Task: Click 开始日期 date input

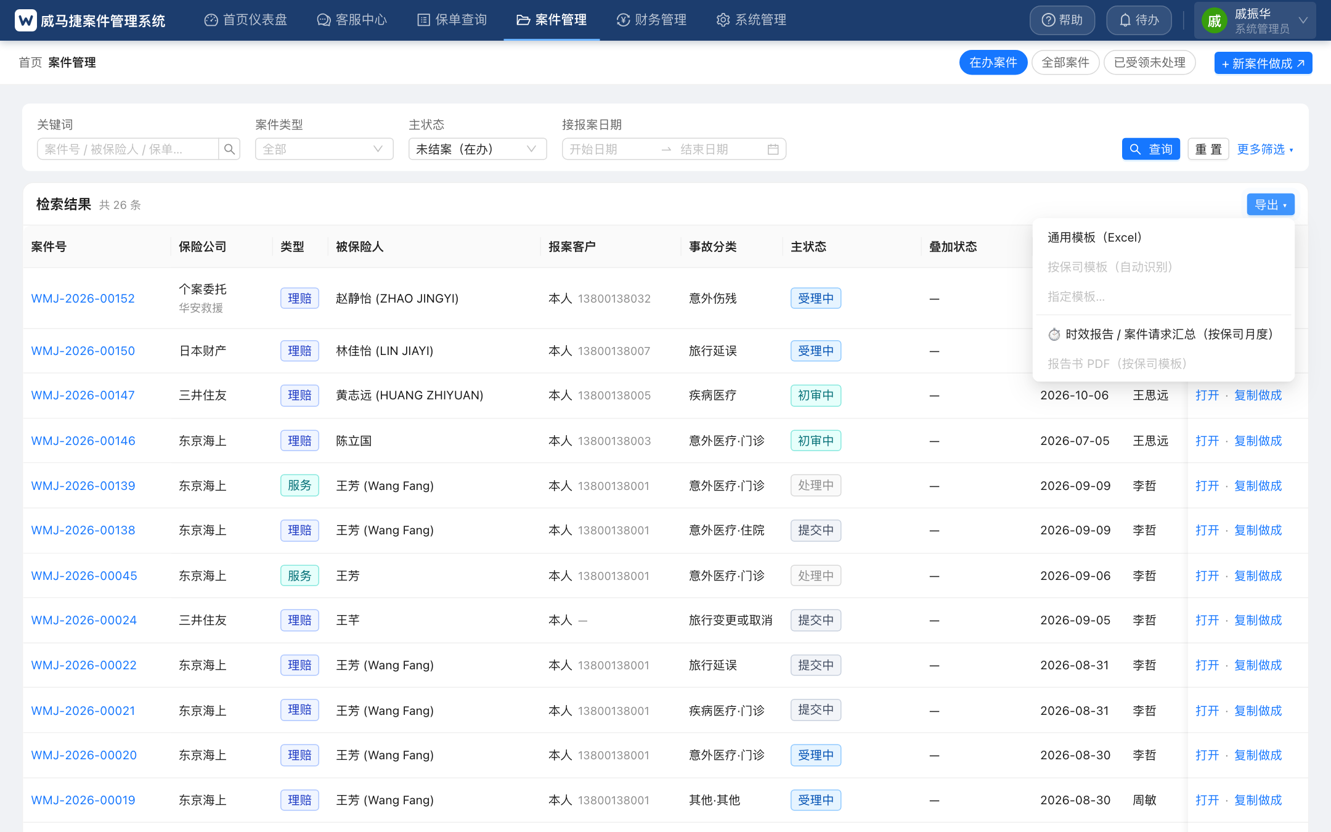Action: pyautogui.click(x=610, y=149)
